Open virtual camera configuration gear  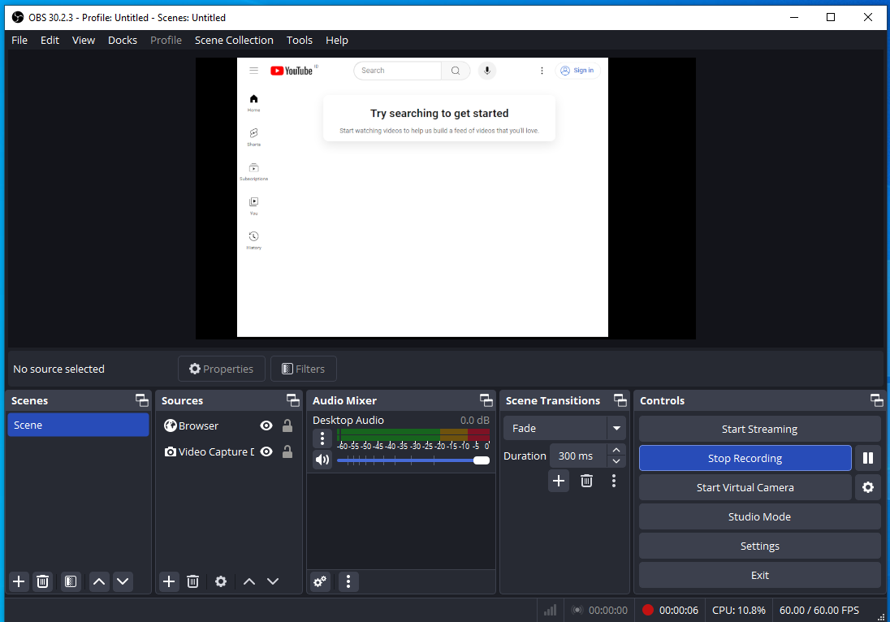point(868,487)
